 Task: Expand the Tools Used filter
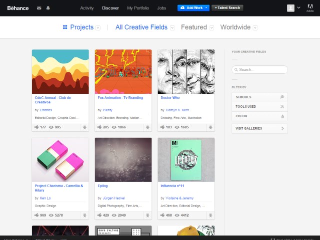259,107
